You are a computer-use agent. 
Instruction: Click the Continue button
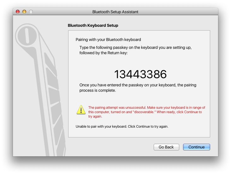(x=196, y=147)
